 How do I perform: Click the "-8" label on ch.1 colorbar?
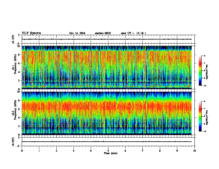(x=204, y=71)
